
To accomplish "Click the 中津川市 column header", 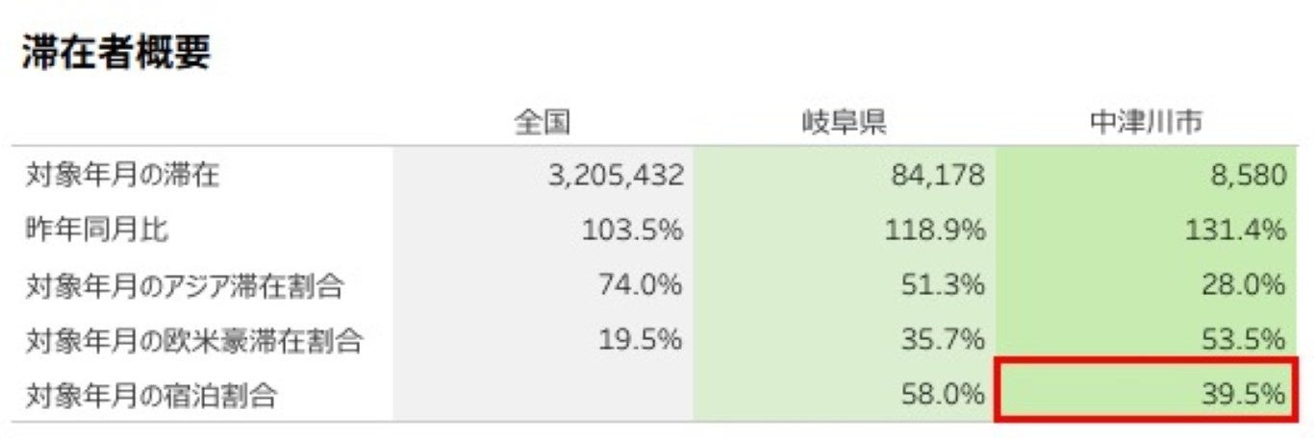I will (x=1146, y=123).
